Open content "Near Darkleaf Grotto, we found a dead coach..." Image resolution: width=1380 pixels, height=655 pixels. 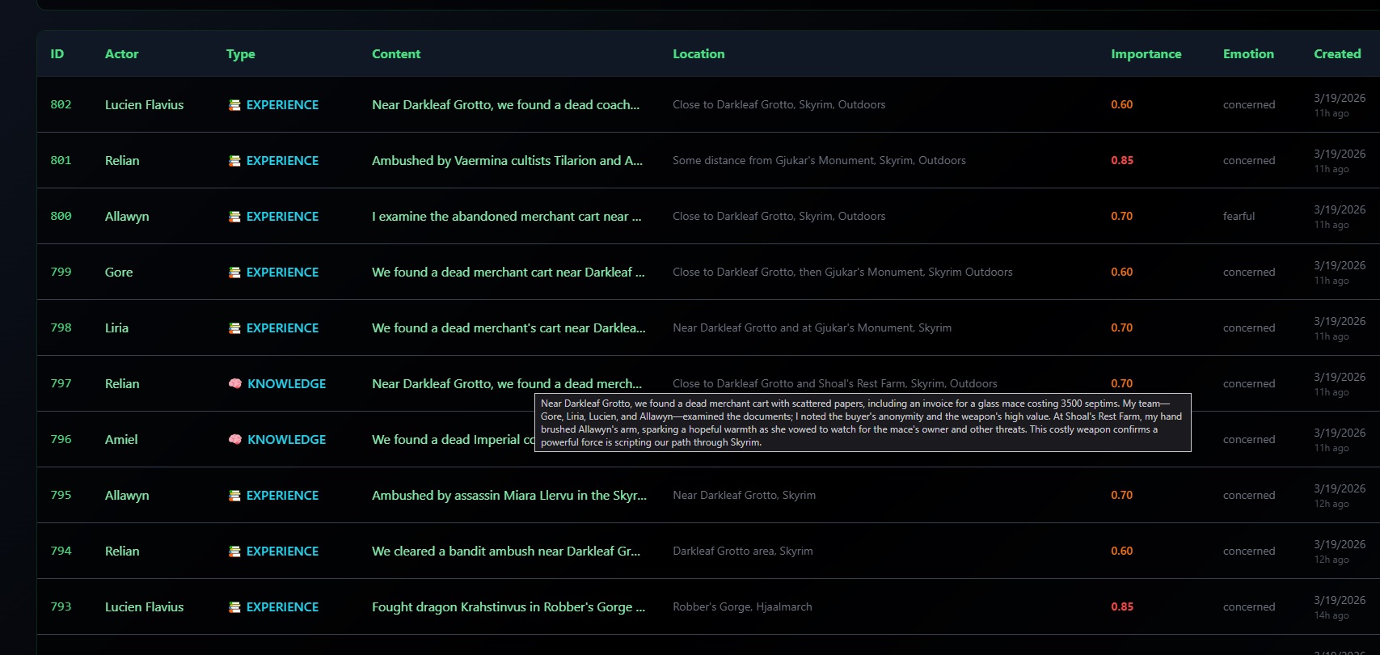click(x=505, y=105)
